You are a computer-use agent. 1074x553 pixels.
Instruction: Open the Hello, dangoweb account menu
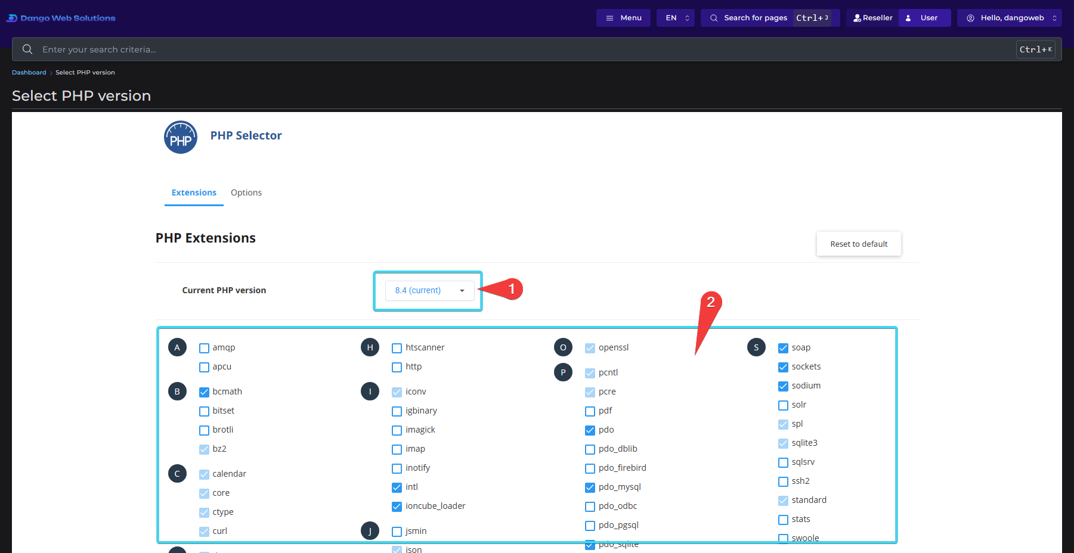1010,18
